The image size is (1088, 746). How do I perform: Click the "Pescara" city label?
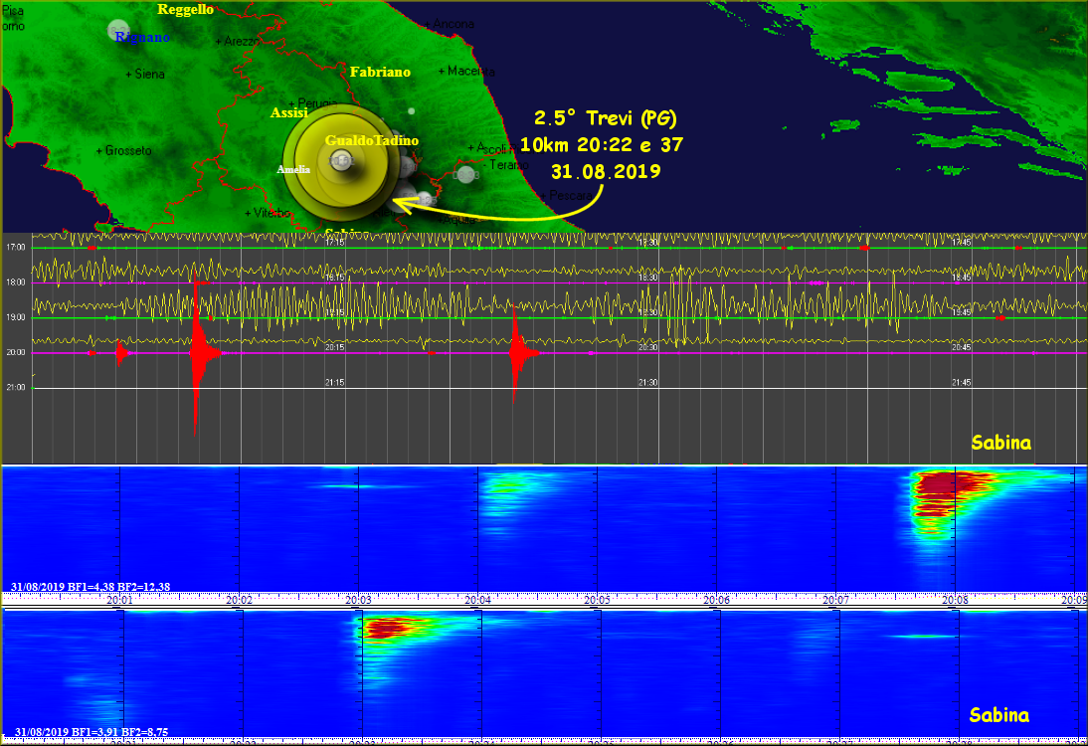[571, 196]
